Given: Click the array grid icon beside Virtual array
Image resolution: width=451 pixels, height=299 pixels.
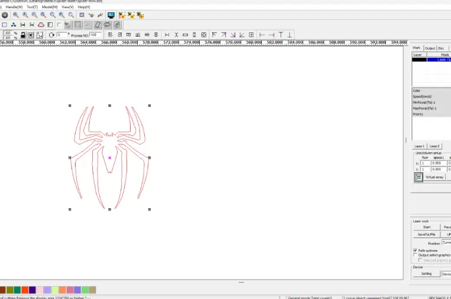Looking at the screenshot, I should [x=418, y=177].
